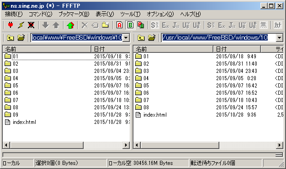Image resolution: width=286 pixels, height=169 pixels.
Task: Click the X Delete icon in the toolbar
Action: click(x=85, y=25)
